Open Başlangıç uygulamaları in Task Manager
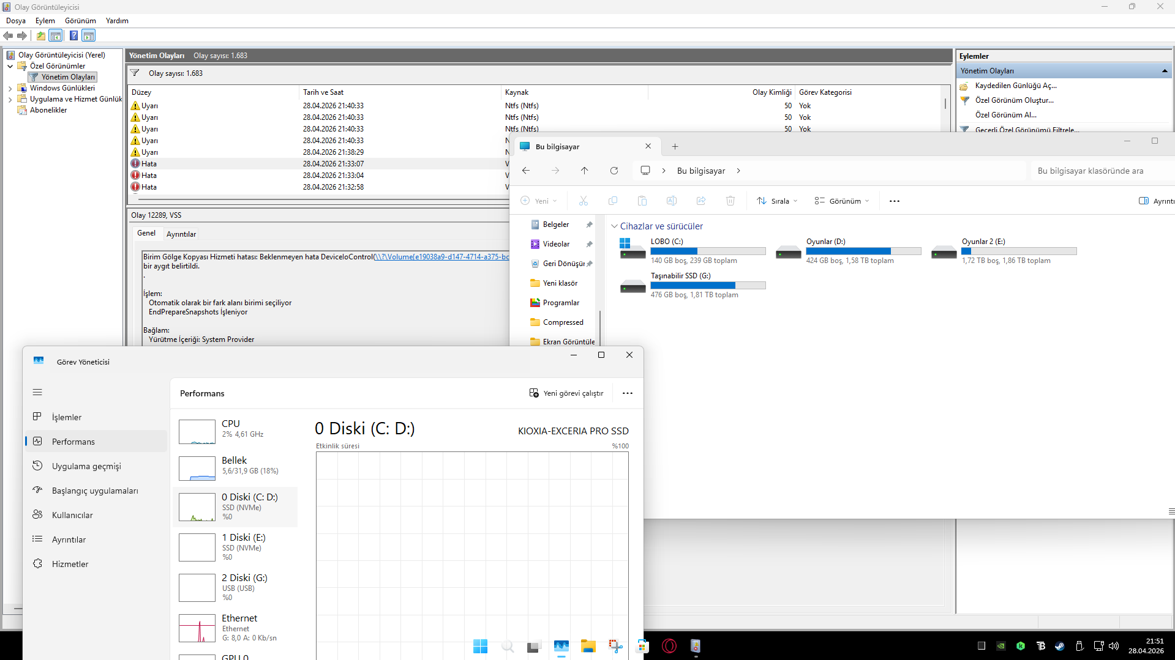 97,491
